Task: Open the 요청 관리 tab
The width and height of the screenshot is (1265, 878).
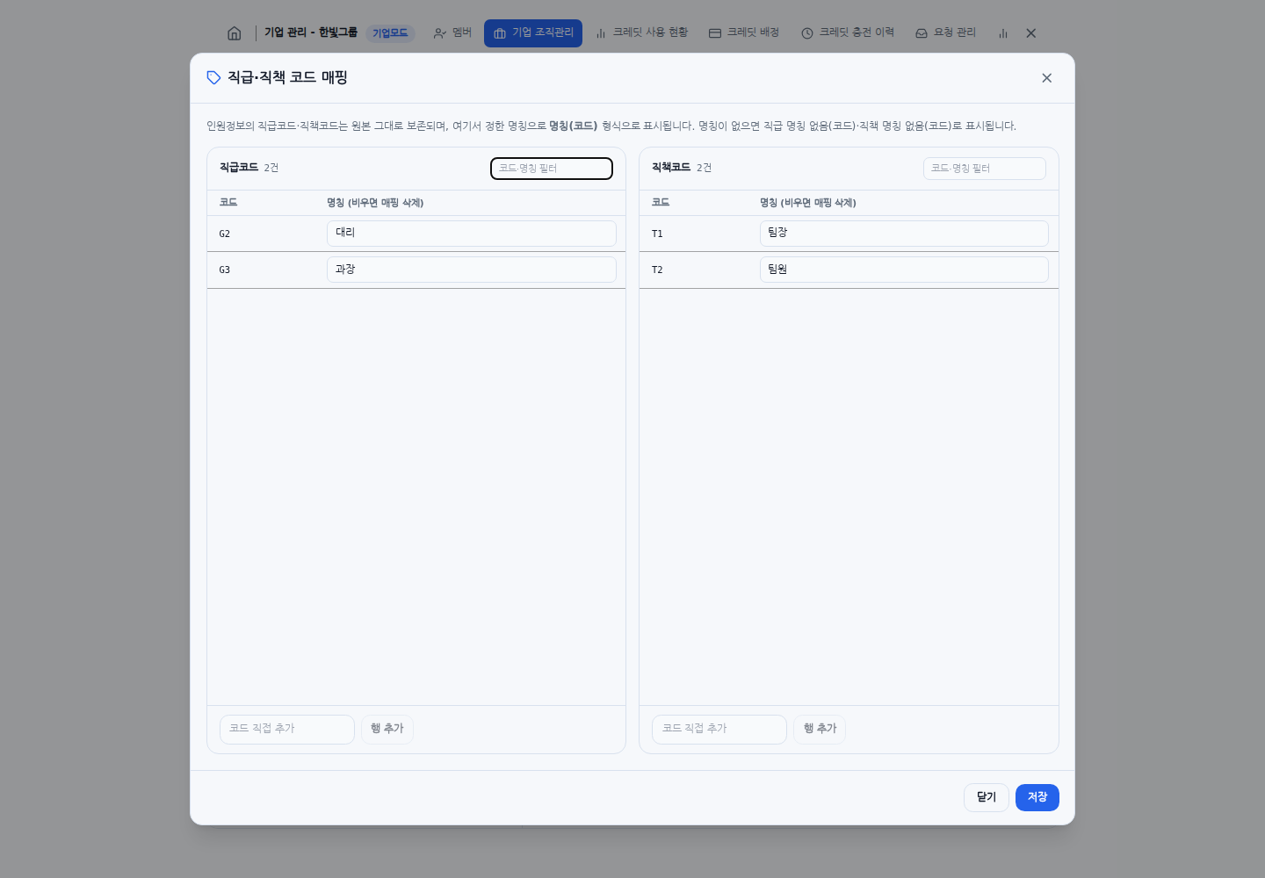Action: coord(945,33)
